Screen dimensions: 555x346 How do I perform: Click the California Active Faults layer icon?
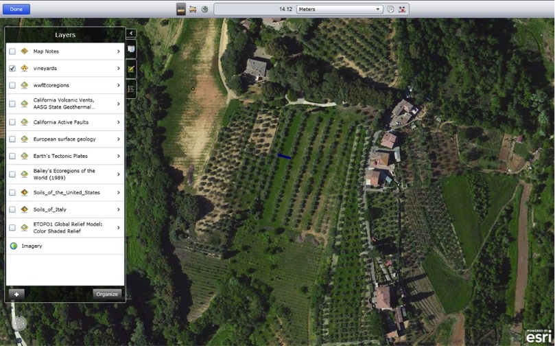point(25,122)
